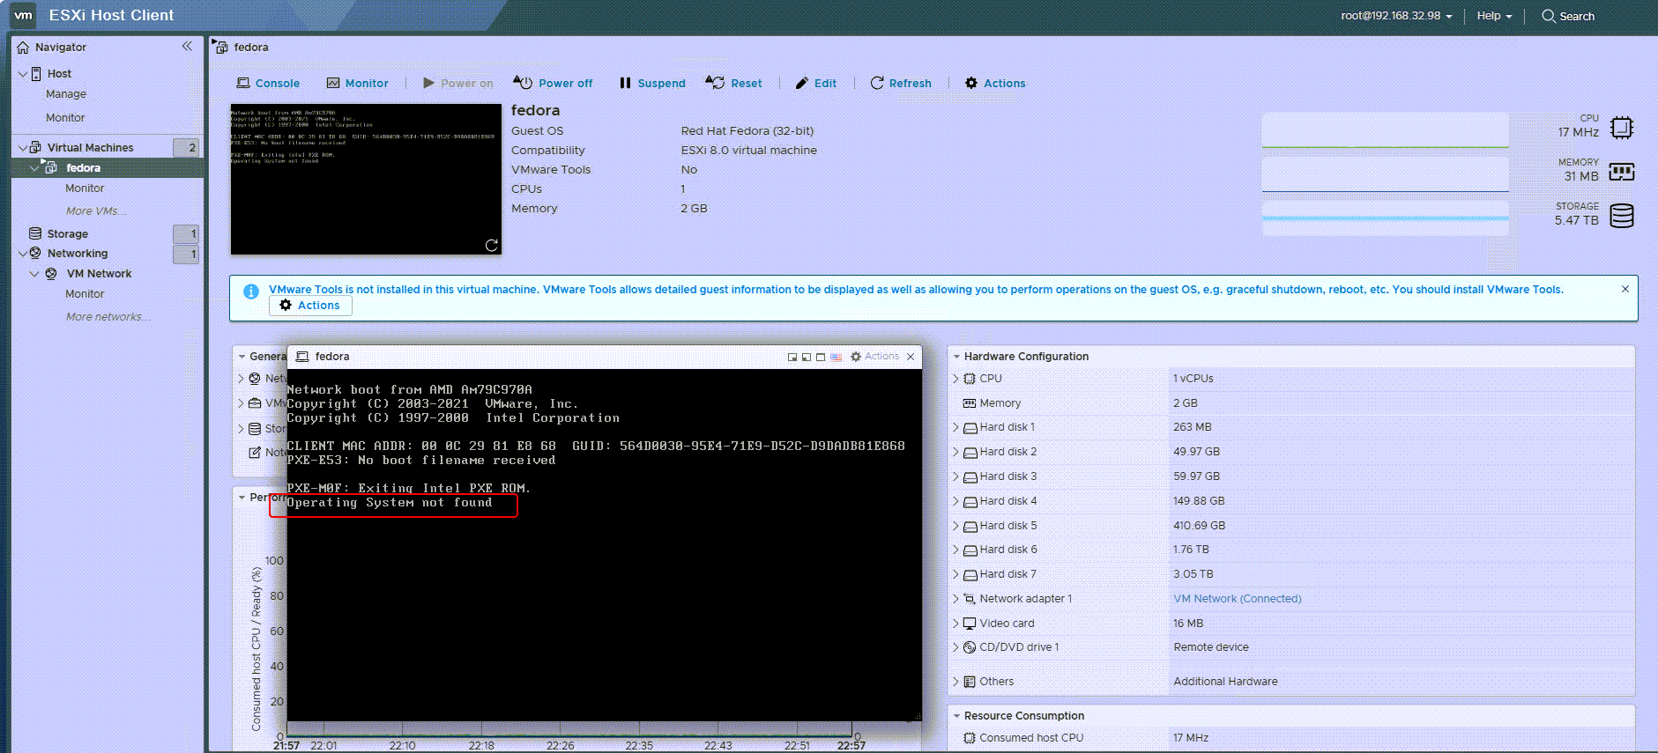
Task: Collapse the Virtual Machines tree node
Action: pos(22,147)
